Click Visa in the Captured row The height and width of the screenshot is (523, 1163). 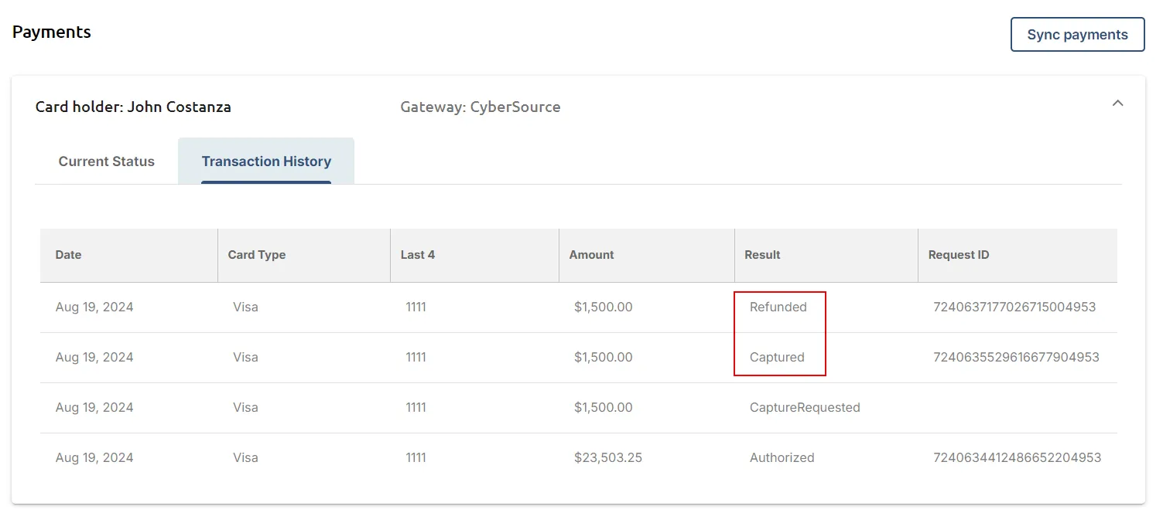tap(245, 358)
